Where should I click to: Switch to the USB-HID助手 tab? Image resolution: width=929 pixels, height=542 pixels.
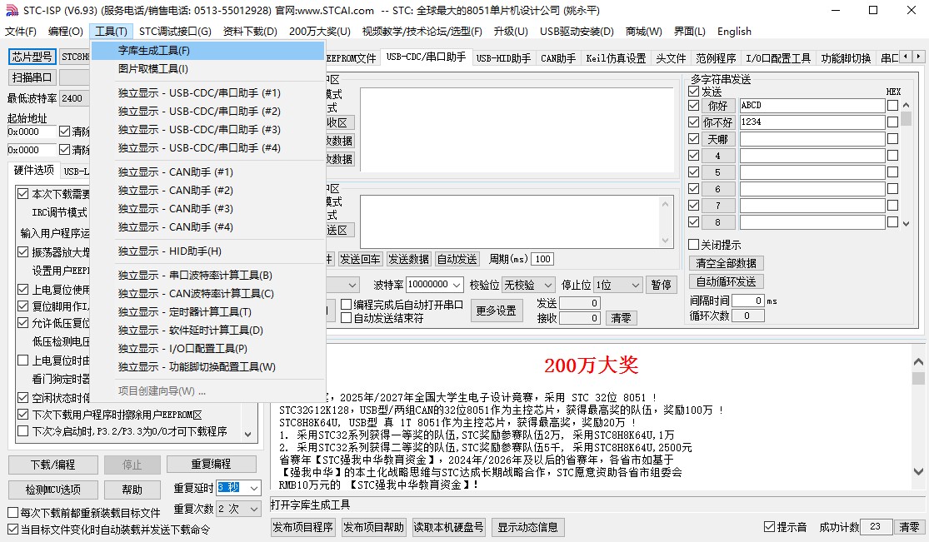(503, 58)
